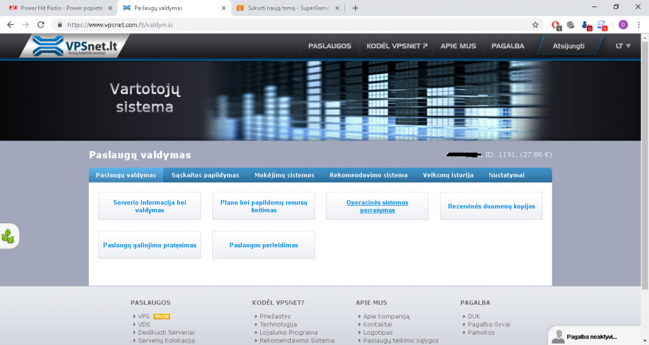Open a new browser tab
This screenshot has height=345, width=649.
pos(355,8)
